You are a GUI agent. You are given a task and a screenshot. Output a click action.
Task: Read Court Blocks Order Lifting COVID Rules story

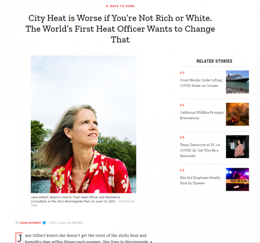201,83
